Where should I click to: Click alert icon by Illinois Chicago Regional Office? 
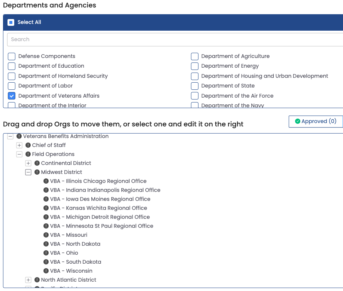[x=46, y=181]
